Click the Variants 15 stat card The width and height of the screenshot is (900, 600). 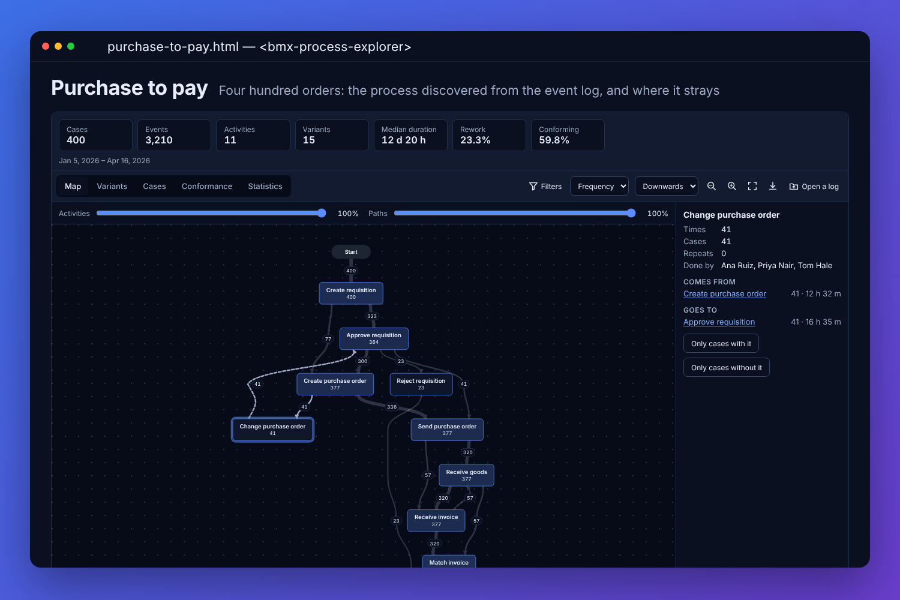332,135
